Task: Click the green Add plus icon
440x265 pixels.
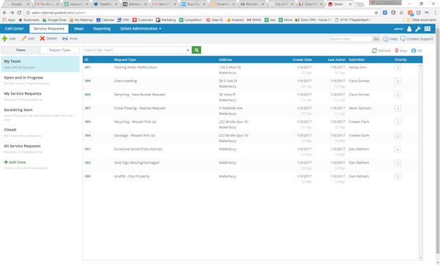Action: pos(5,38)
